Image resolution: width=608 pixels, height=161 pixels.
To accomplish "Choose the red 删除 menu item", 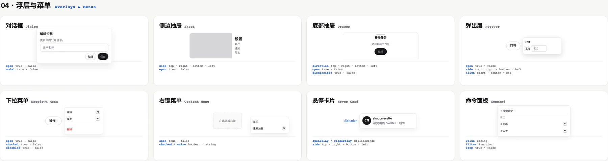I will pyautogui.click(x=83, y=129).
